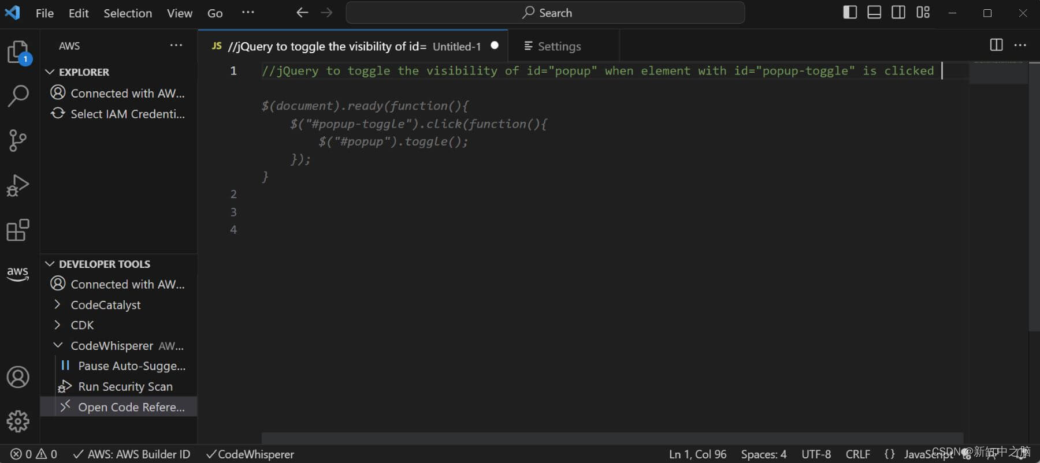Open the Source Control view
This screenshot has width=1040, height=463.
point(18,140)
